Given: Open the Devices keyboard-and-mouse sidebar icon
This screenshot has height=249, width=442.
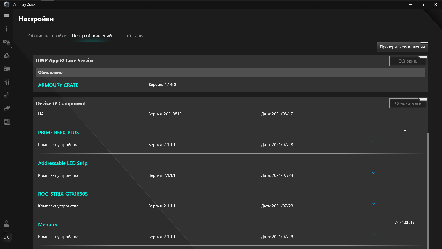Looking at the screenshot, I should pos(7,42).
